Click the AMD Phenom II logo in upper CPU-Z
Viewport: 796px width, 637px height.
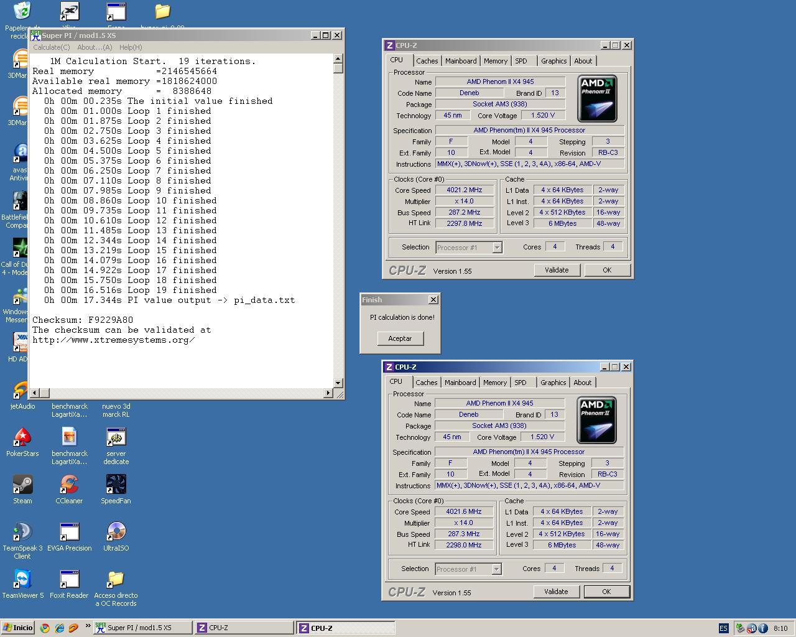[x=597, y=98]
